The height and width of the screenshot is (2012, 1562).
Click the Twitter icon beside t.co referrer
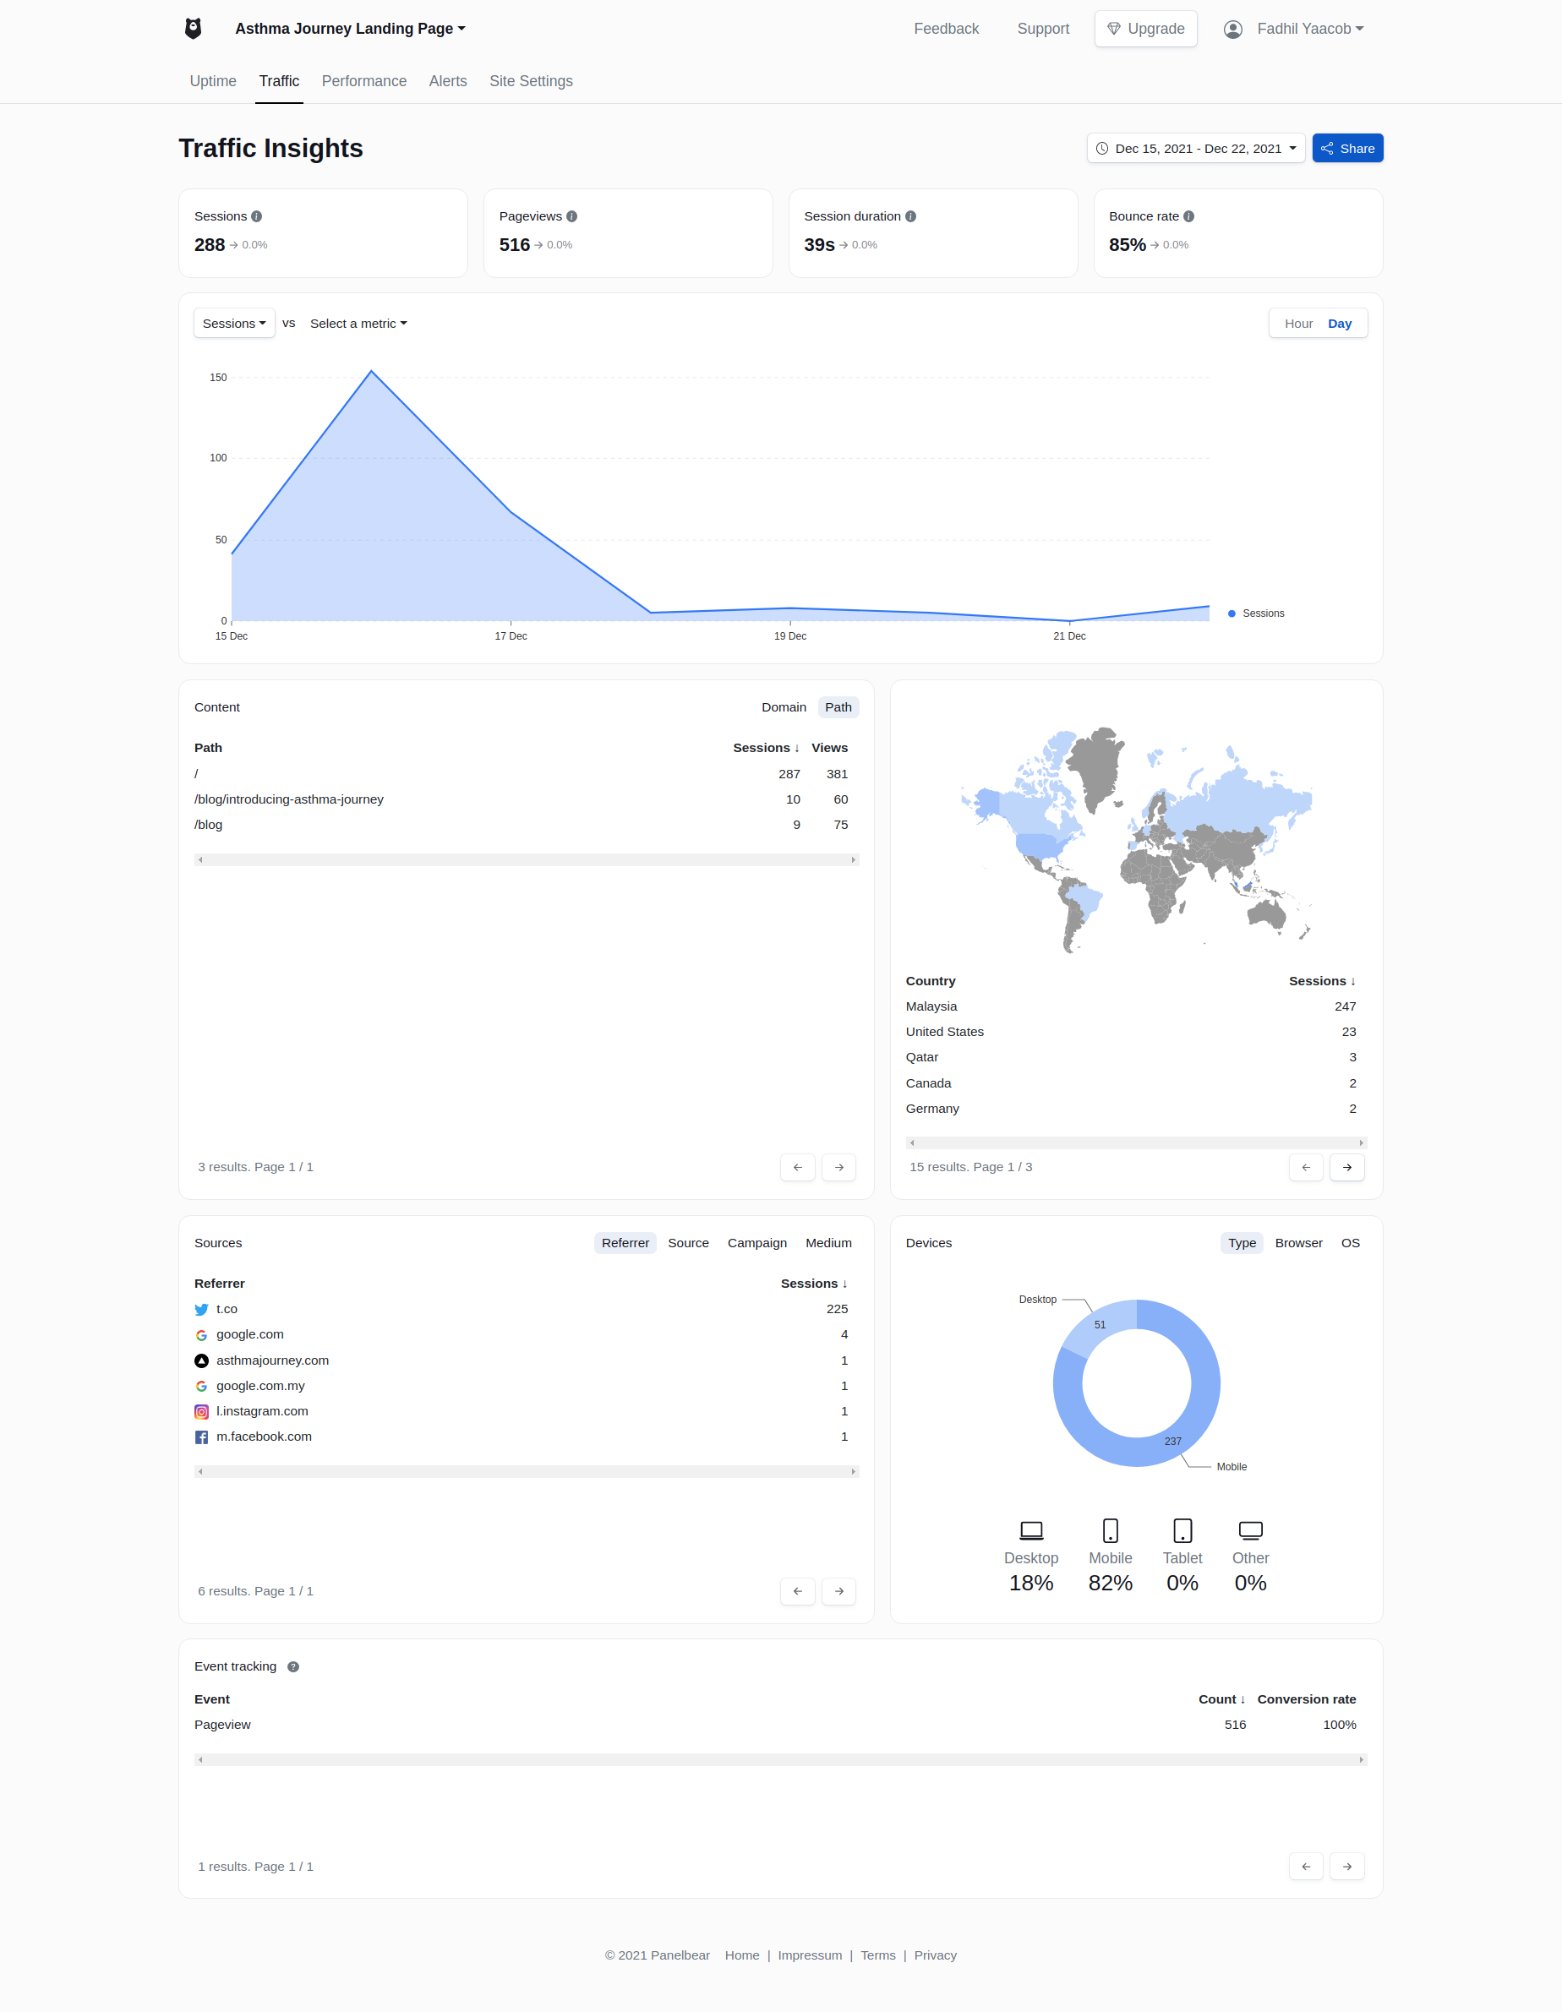(201, 1309)
